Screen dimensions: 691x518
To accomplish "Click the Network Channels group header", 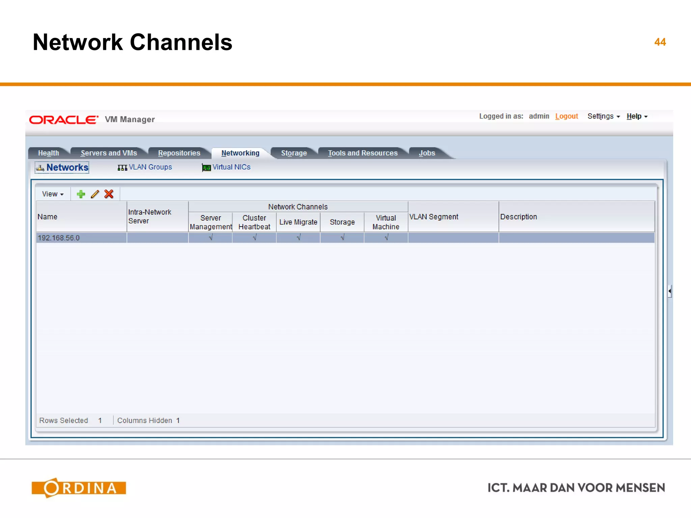I will pos(298,207).
